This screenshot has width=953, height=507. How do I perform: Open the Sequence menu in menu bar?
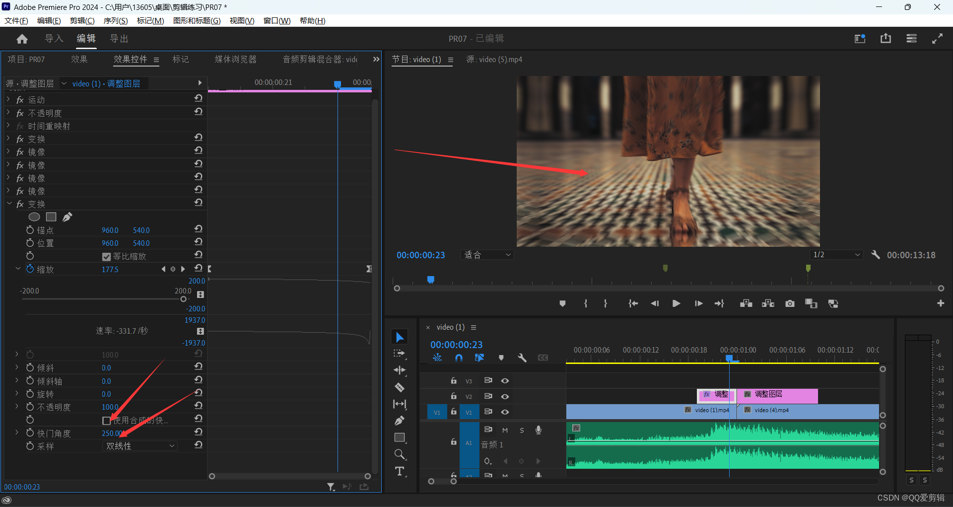pos(115,20)
